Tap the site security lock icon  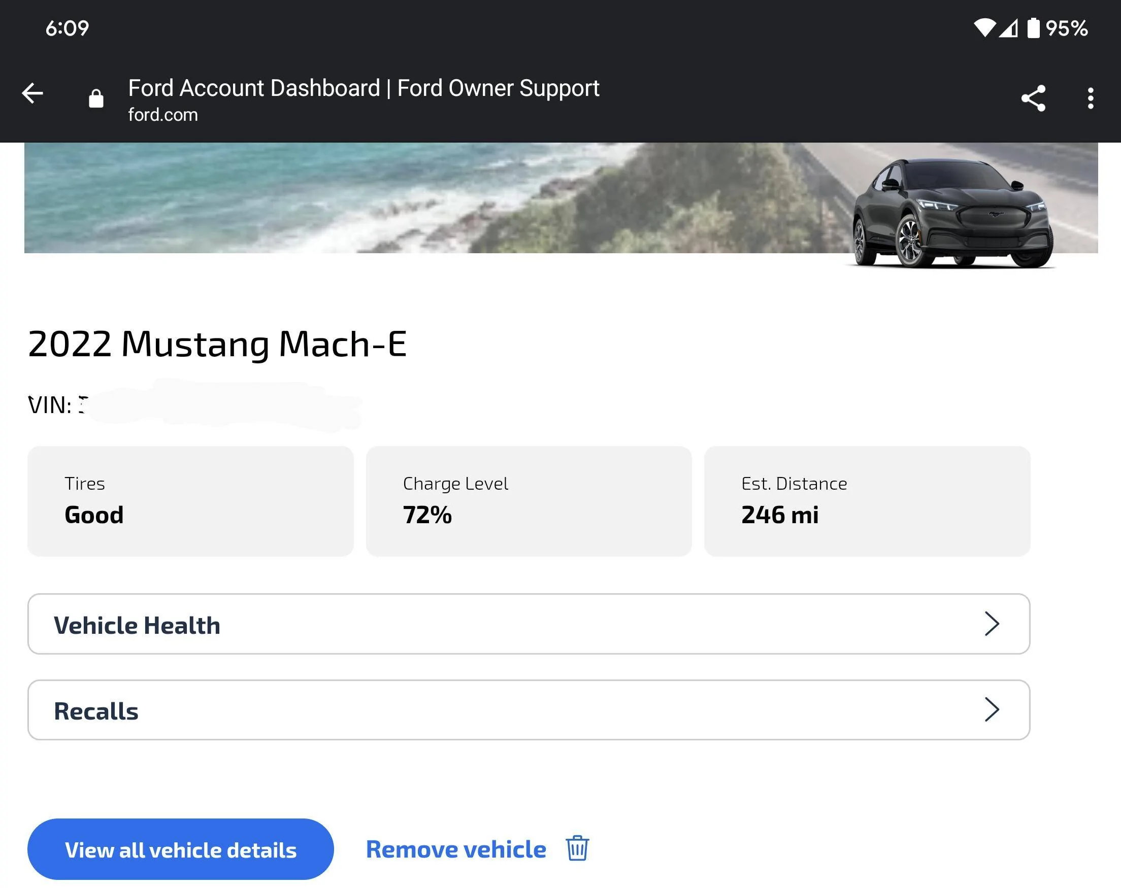pos(96,98)
